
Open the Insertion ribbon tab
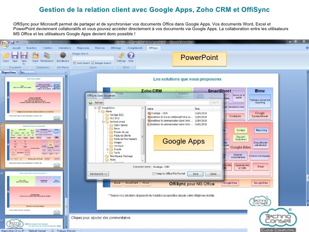click(31, 48)
